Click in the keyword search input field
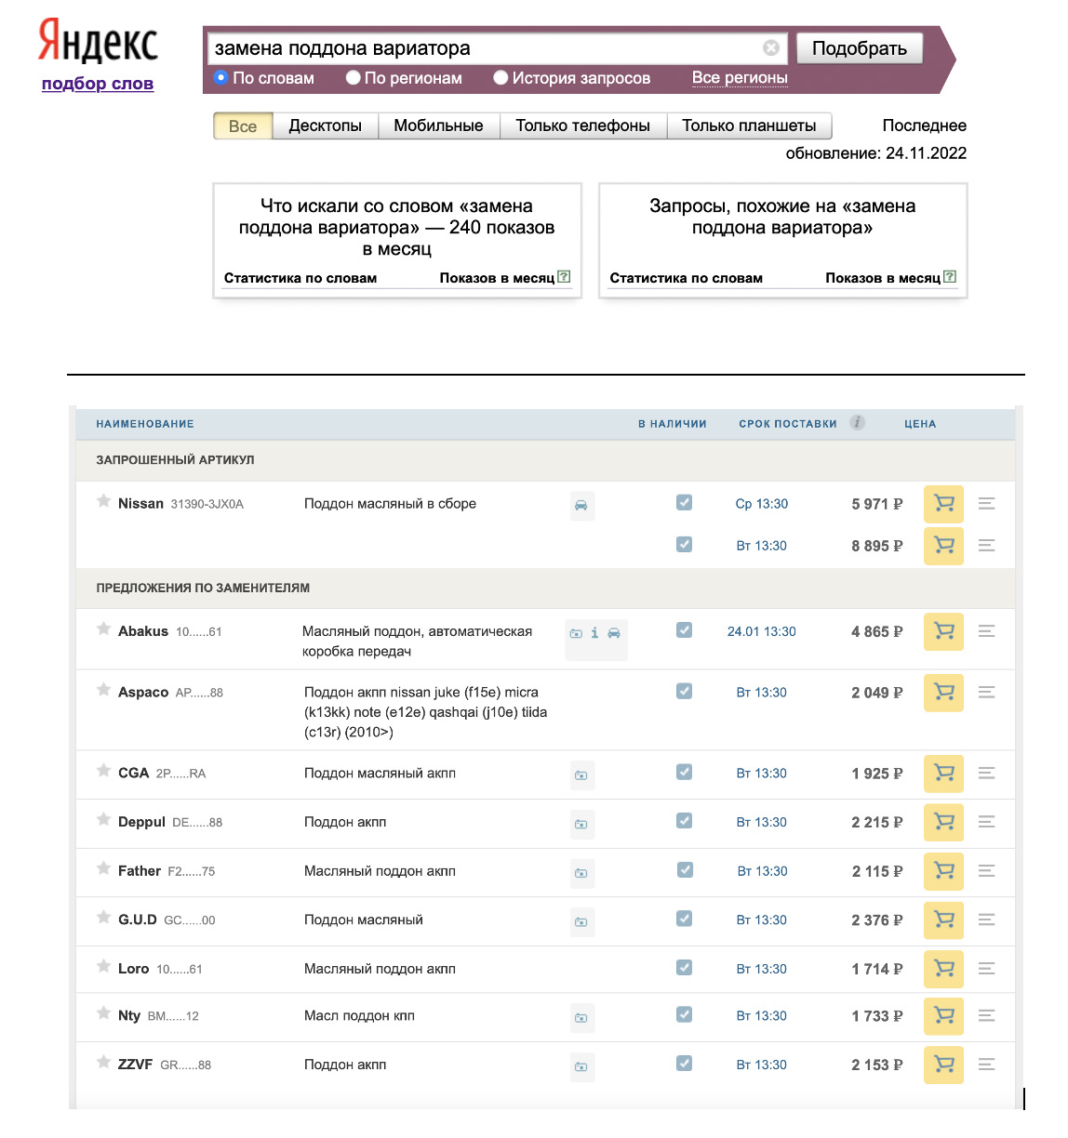The width and height of the screenshot is (1068, 1138). click(x=484, y=48)
